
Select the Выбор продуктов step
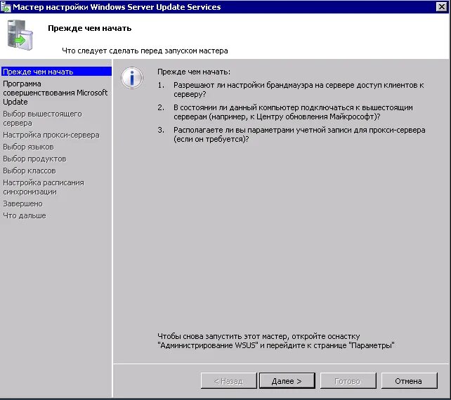coord(34,159)
